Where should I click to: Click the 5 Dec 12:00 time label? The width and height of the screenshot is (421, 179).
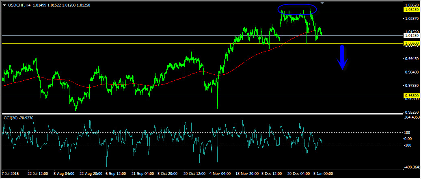pos(272,174)
